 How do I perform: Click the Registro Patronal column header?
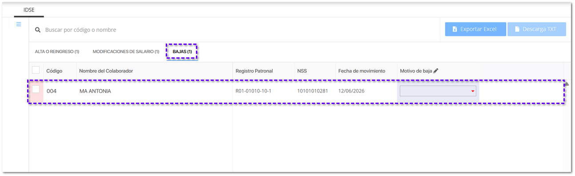[x=254, y=71]
